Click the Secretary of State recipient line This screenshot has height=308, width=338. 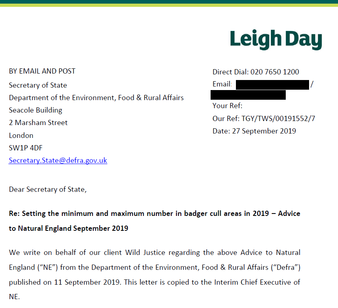click(x=38, y=85)
